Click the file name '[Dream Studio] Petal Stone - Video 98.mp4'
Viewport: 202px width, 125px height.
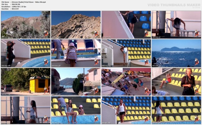(x=29, y=2)
